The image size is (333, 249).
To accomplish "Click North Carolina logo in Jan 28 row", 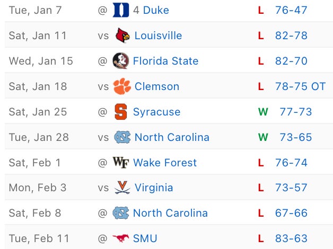I will (122, 137).
